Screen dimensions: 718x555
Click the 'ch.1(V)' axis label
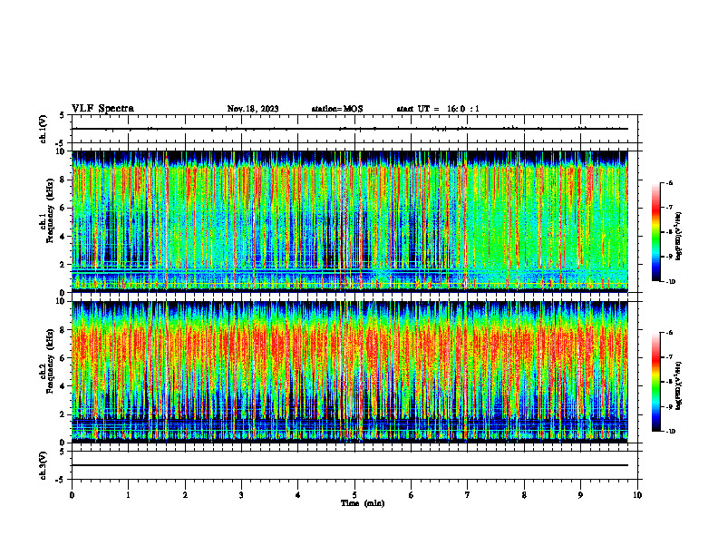coord(44,129)
